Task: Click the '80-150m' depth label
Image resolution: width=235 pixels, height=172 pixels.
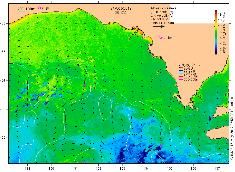Action: [190, 73]
